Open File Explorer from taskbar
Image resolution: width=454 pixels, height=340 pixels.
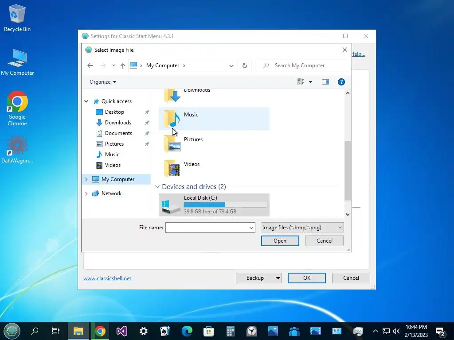(x=78, y=331)
